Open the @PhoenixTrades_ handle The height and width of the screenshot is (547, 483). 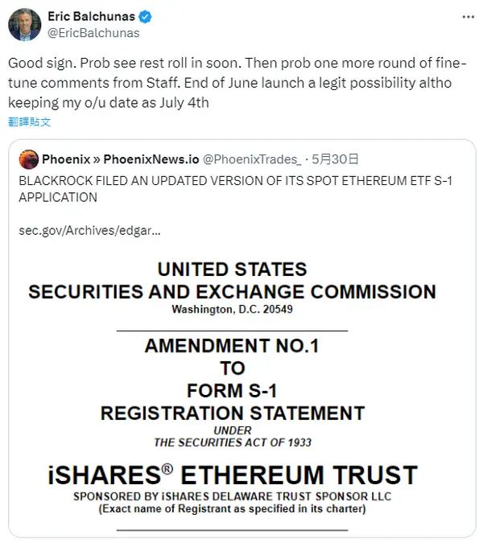click(252, 159)
